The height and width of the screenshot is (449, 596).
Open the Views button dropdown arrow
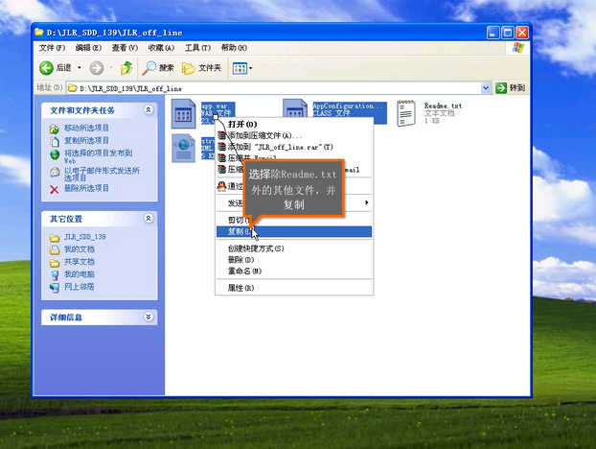[250, 68]
